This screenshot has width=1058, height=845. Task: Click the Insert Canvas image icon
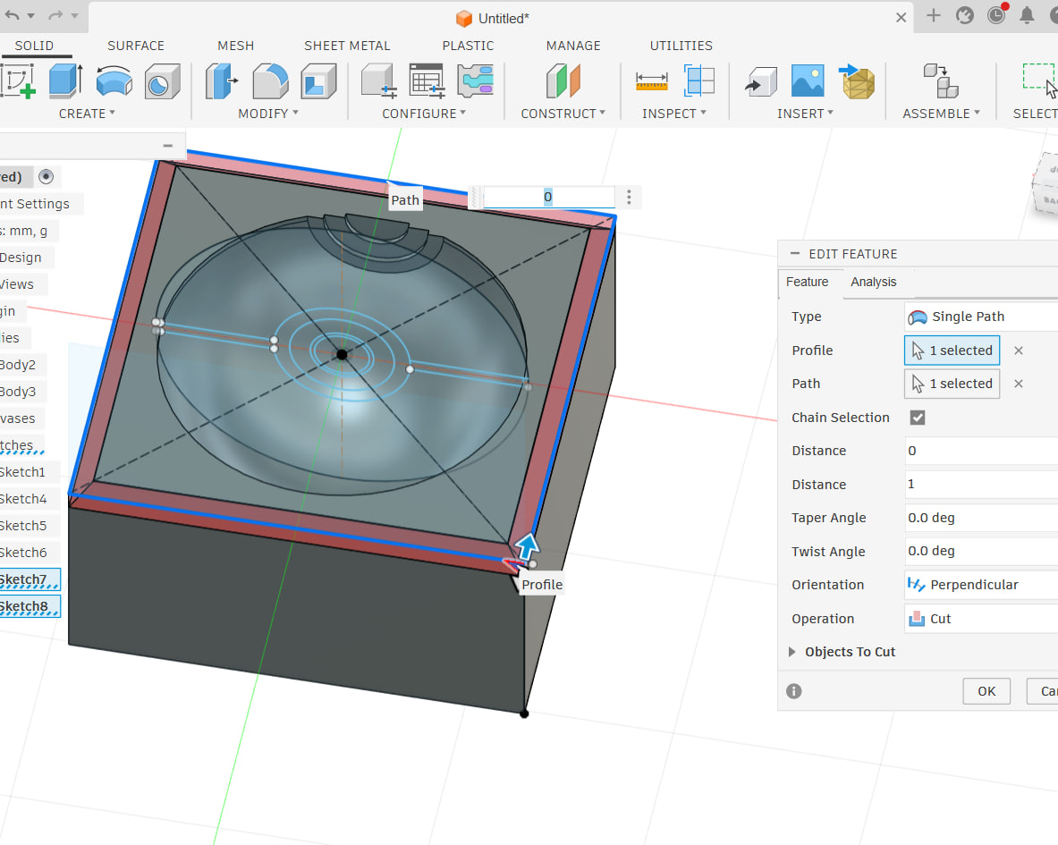tap(807, 81)
